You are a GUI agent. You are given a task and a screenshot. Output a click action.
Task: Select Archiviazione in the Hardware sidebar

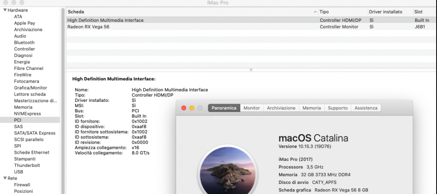[28, 30]
